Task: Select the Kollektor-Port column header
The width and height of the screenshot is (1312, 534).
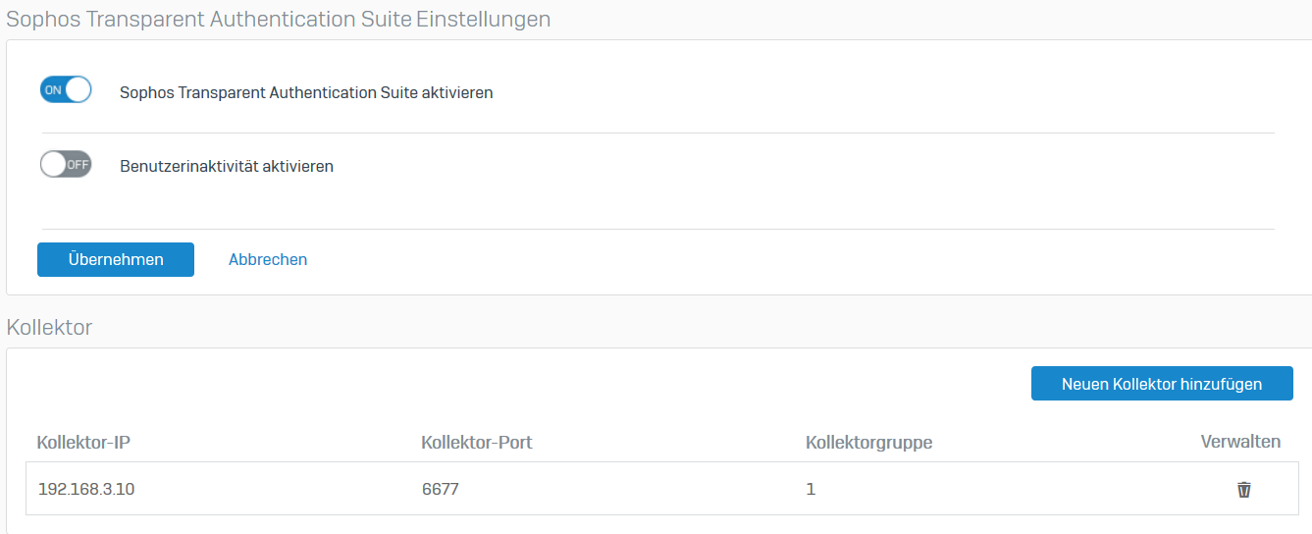Action: (x=477, y=443)
